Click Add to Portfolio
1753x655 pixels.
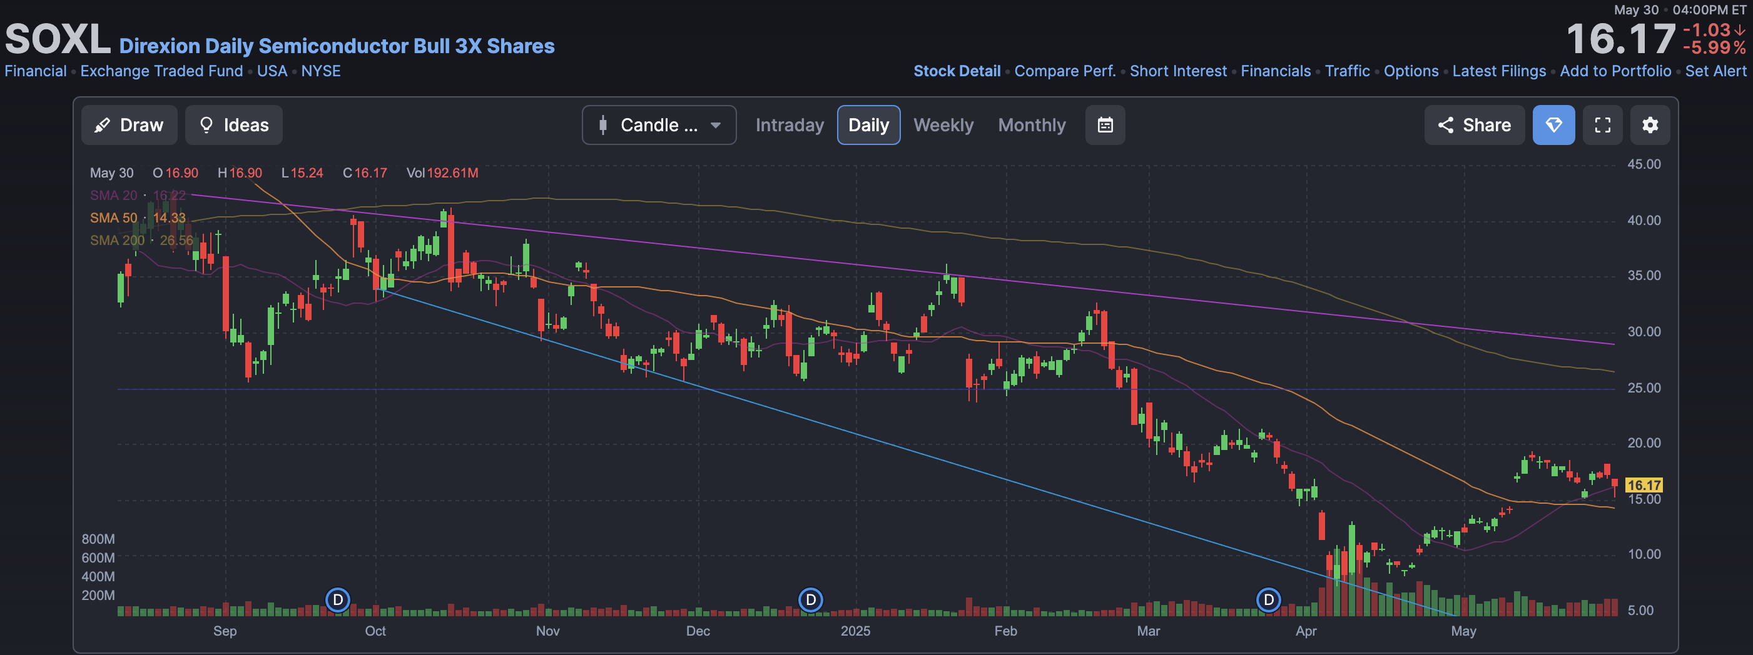pos(1615,71)
